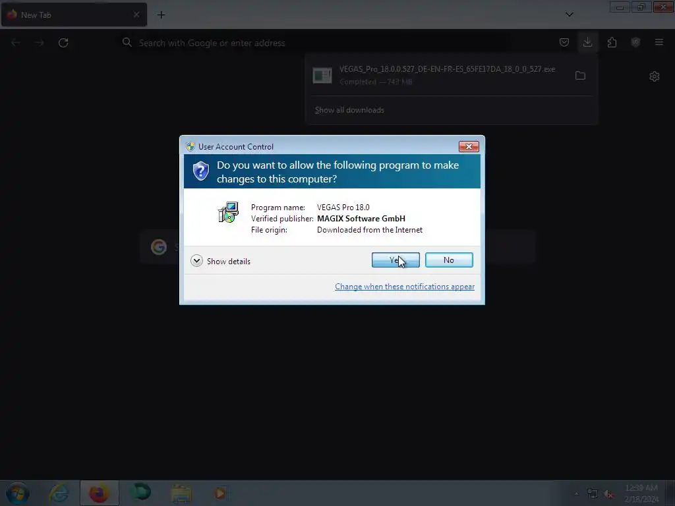The image size is (675, 506).
Task: Open Internet Explorer from taskbar
Action: point(59,493)
